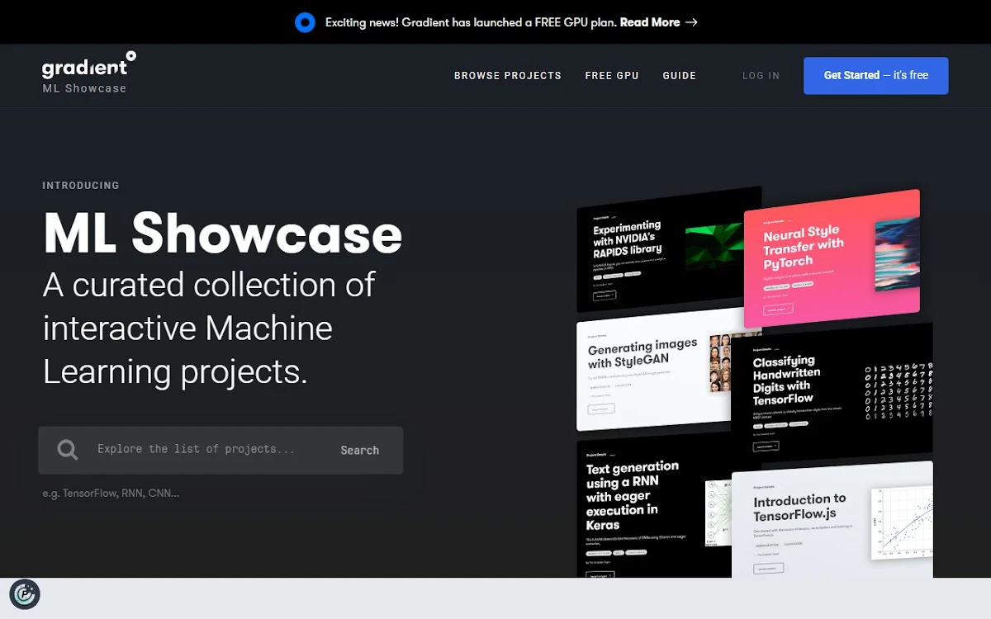
Task: Open the Experimenting with NVIDIA's RAPIDS card
Action: 661,248
